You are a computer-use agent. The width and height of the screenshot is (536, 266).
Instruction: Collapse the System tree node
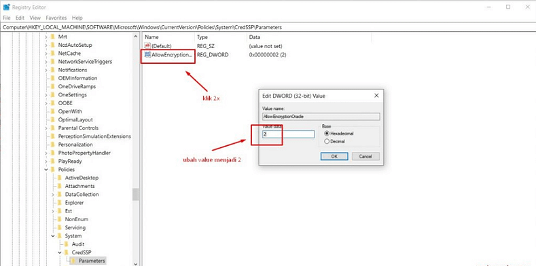(53, 235)
